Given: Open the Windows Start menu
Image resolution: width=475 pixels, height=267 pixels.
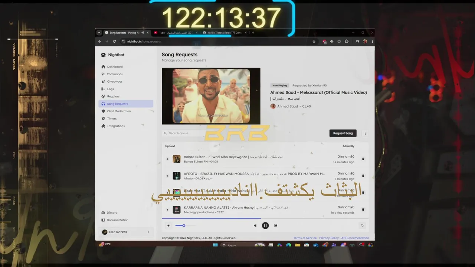Looking at the screenshot, I should pyautogui.click(x=215, y=245).
